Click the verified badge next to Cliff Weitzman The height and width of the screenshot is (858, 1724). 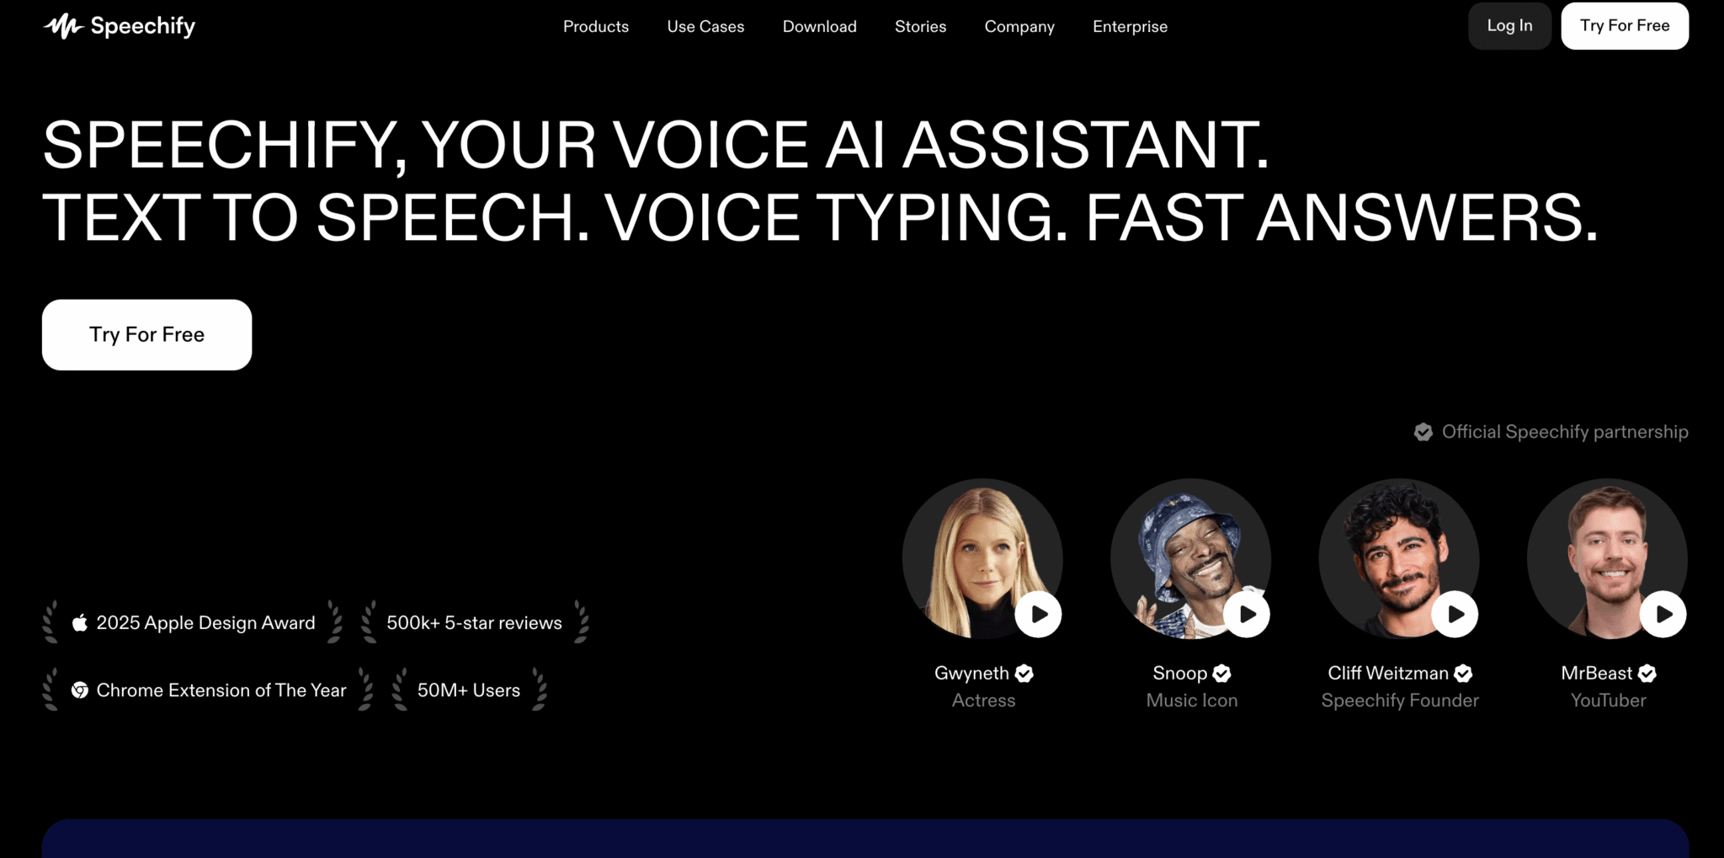[1463, 674]
